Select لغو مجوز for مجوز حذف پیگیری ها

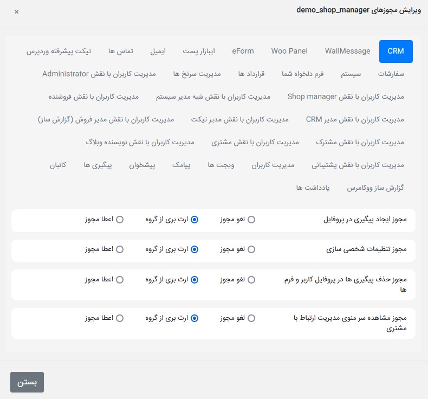pos(251,280)
